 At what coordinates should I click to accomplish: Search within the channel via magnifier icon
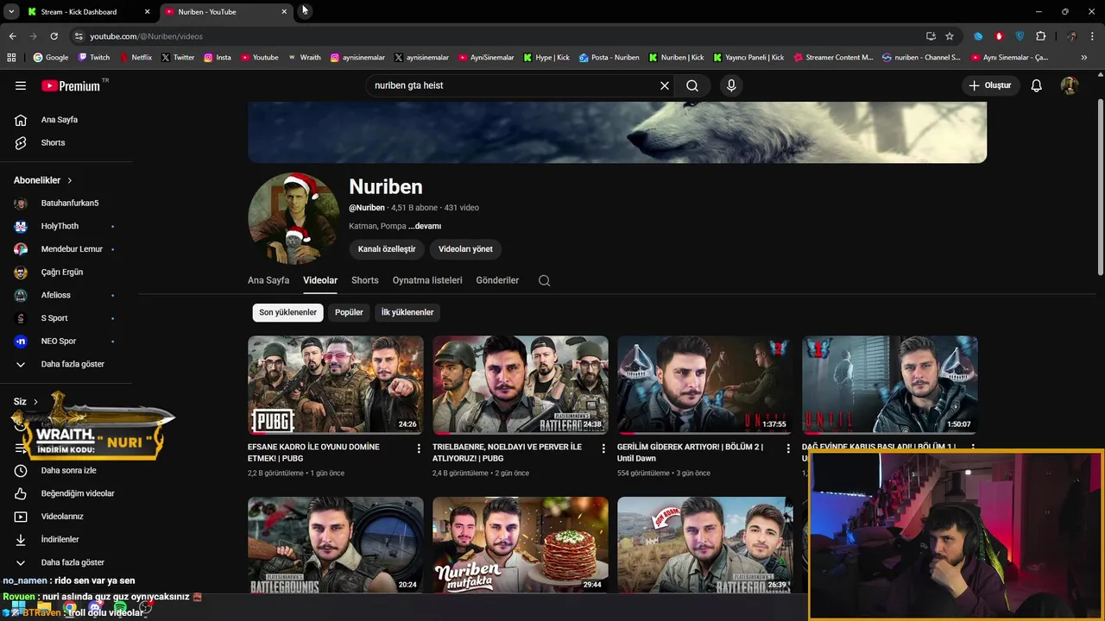pos(544,280)
